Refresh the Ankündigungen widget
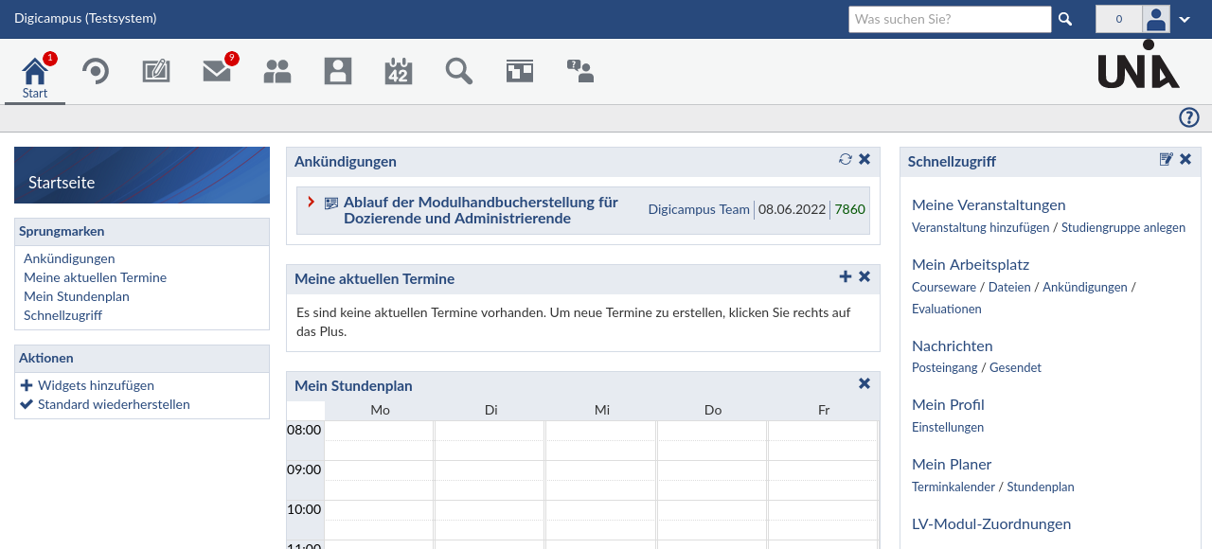Screen dimensions: 1212x549 click(x=846, y=159)
